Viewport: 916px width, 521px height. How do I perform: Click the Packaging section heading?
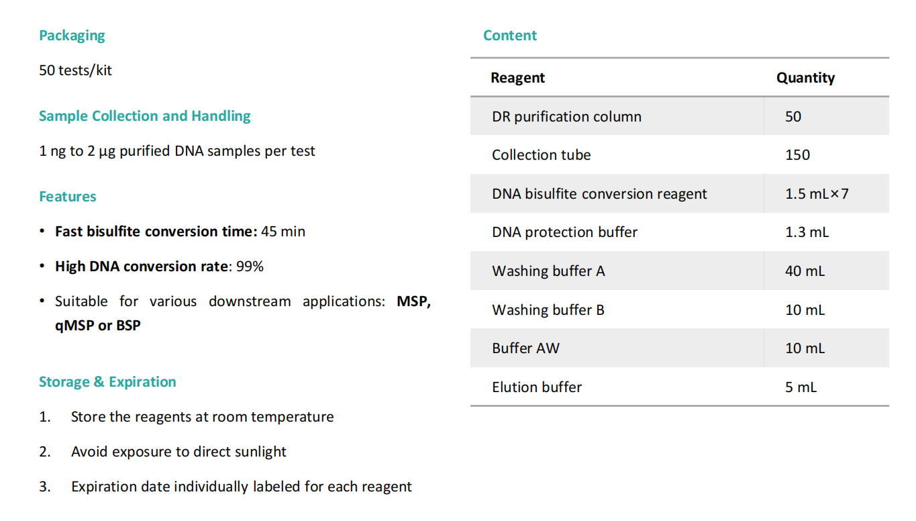tap(72, 36)
